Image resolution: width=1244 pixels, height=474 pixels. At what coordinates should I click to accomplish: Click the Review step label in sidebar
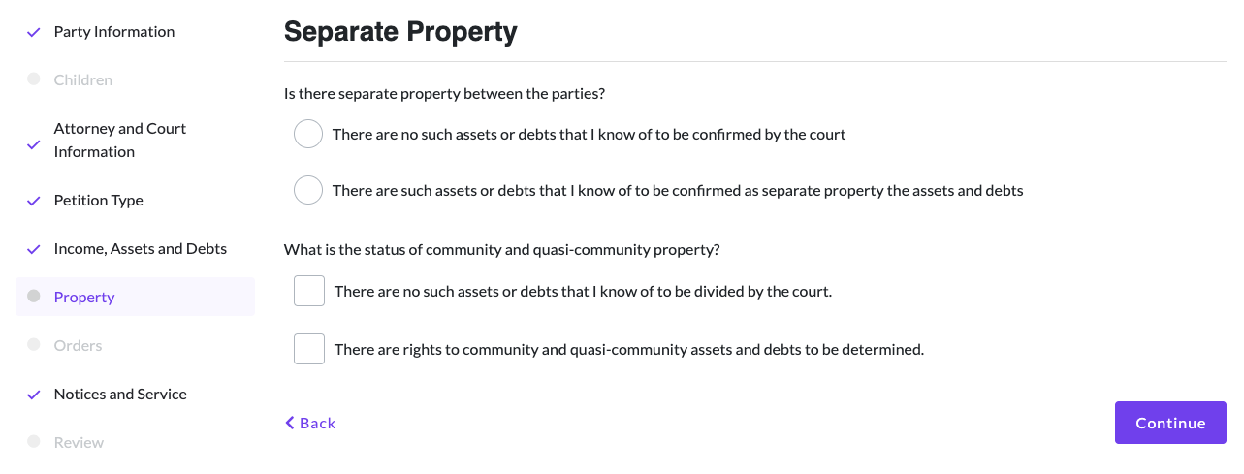click(79, 443)
